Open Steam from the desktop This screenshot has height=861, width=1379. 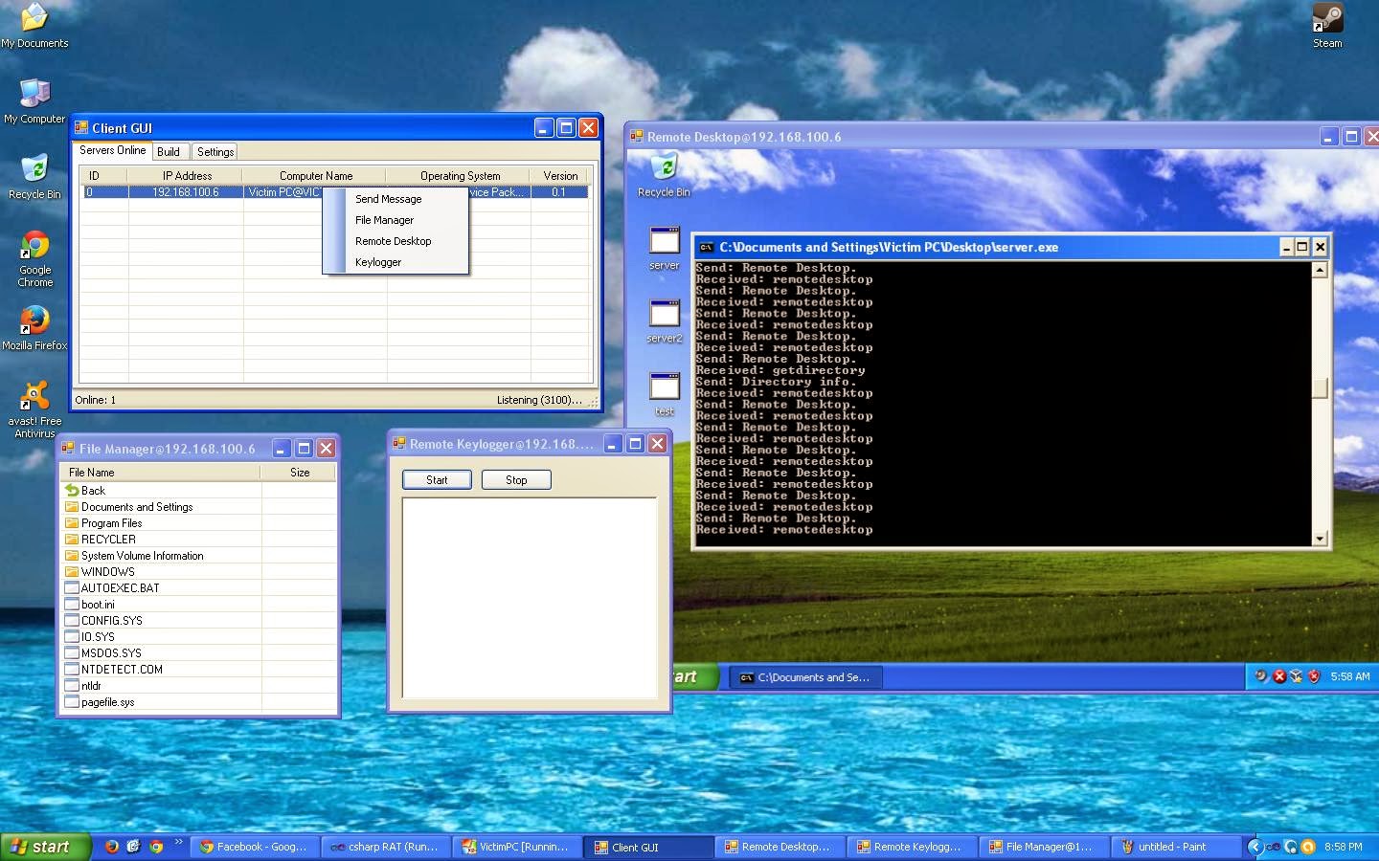click(1327, 19)
